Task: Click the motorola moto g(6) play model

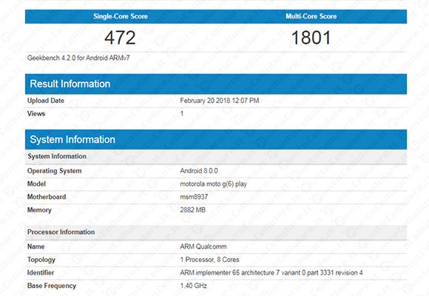Action: tap(214, 184)
